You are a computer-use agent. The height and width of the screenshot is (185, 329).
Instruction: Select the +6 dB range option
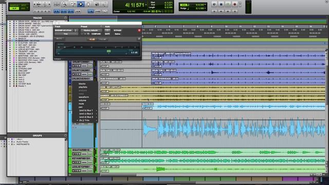[x=92, y=39]
